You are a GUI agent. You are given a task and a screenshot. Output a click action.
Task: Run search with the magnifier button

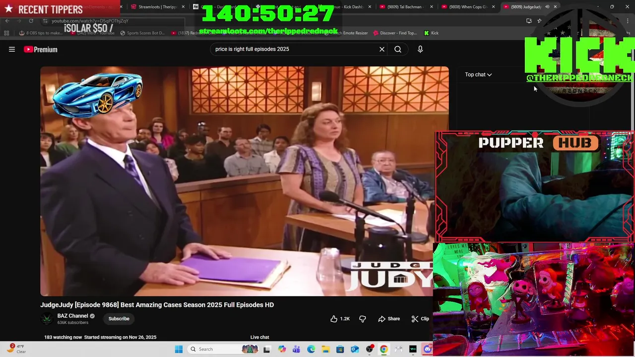point(398,49)
